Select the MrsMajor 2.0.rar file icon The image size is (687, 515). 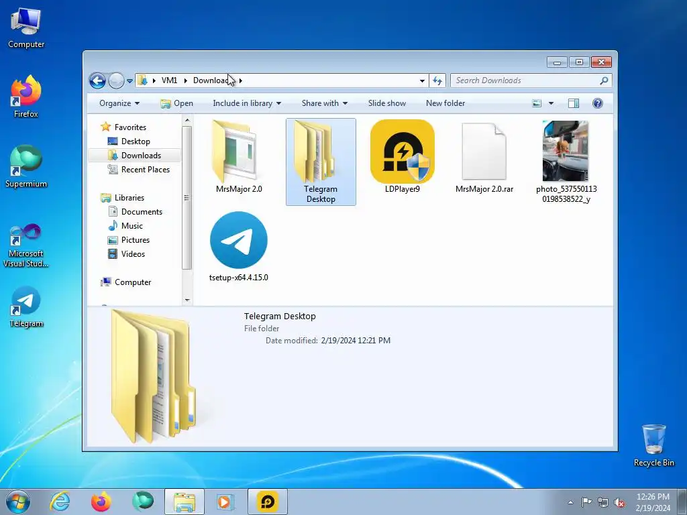pos(484,152)
